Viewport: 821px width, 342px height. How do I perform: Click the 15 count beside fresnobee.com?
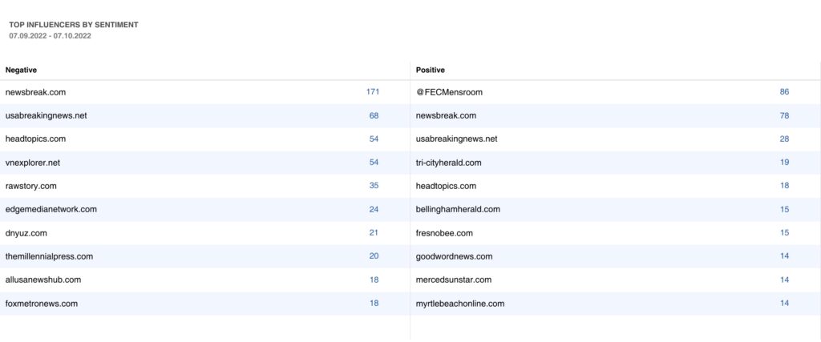784,233
